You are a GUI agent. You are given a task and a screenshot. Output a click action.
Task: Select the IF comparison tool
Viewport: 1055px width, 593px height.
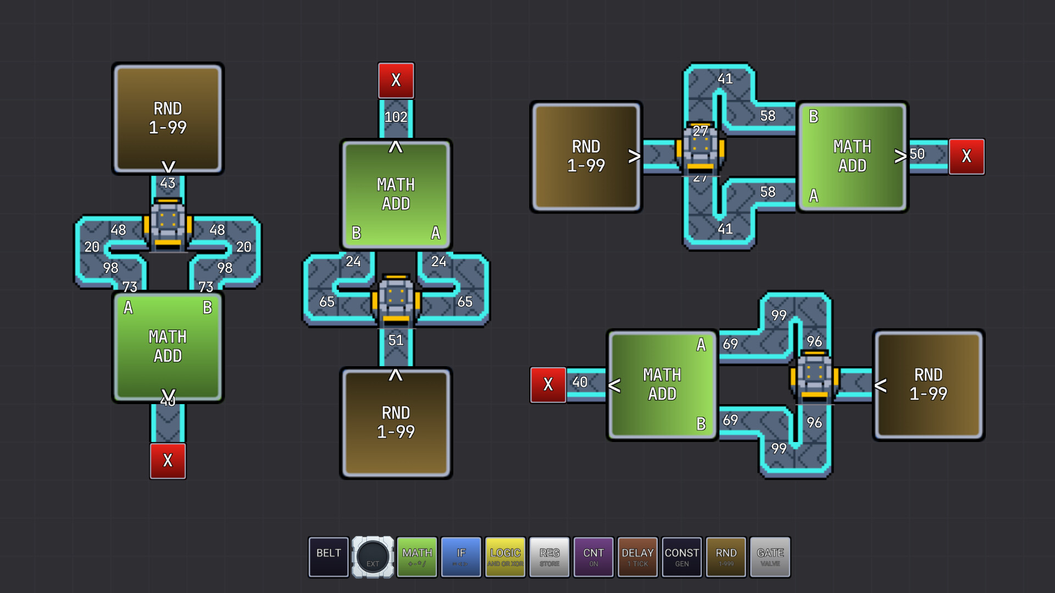pos(461,557)
